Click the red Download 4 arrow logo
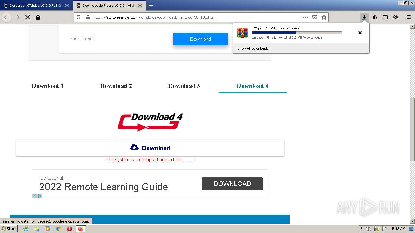This screenshot has height=233, width=415. [150, 122]
